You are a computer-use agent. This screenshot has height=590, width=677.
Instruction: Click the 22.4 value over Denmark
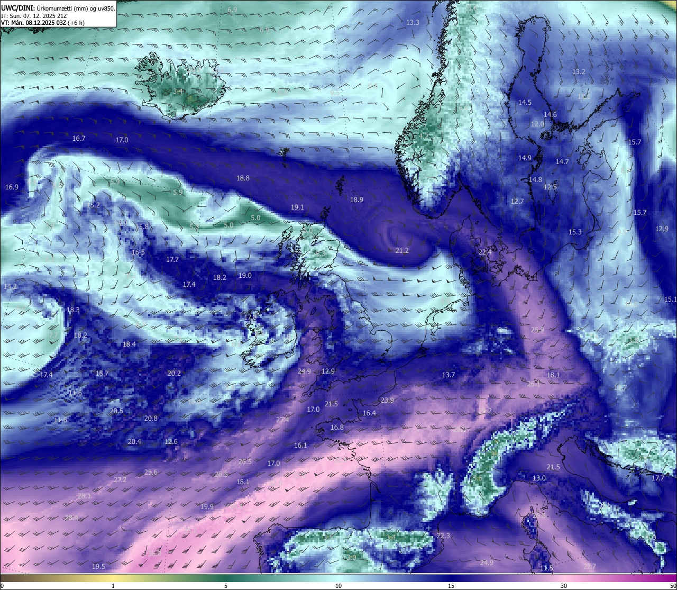click(485, 252)
